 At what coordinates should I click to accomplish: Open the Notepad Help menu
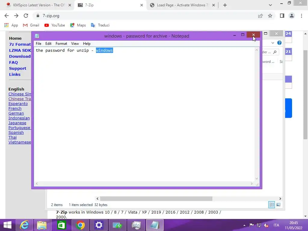87,44
